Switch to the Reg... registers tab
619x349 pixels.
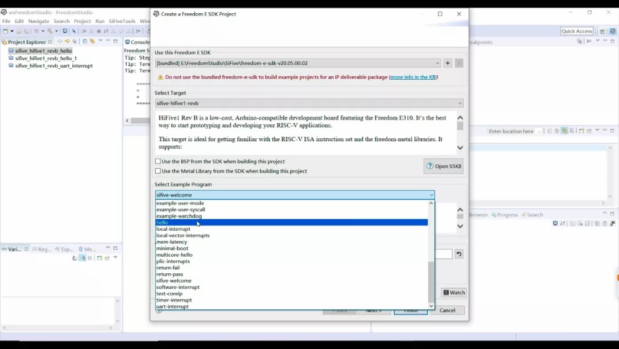[x=42, y=249]
